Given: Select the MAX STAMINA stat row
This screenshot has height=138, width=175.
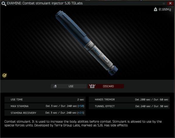Looking at the screenshot, I should pos(45,106).
